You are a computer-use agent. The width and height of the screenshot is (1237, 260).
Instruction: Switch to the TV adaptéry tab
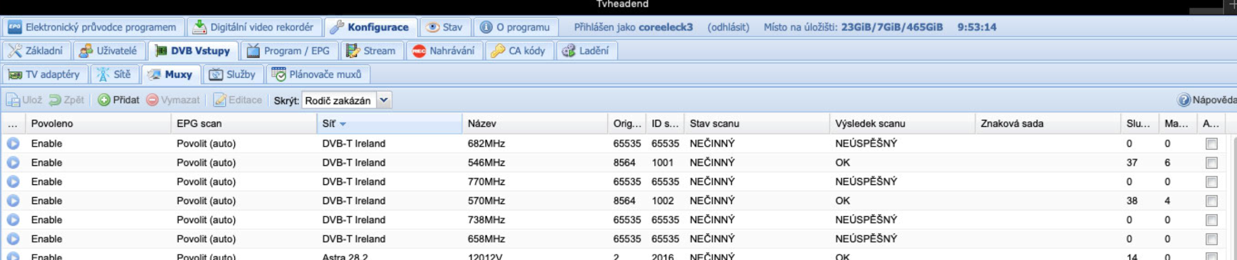click(44, 75)
